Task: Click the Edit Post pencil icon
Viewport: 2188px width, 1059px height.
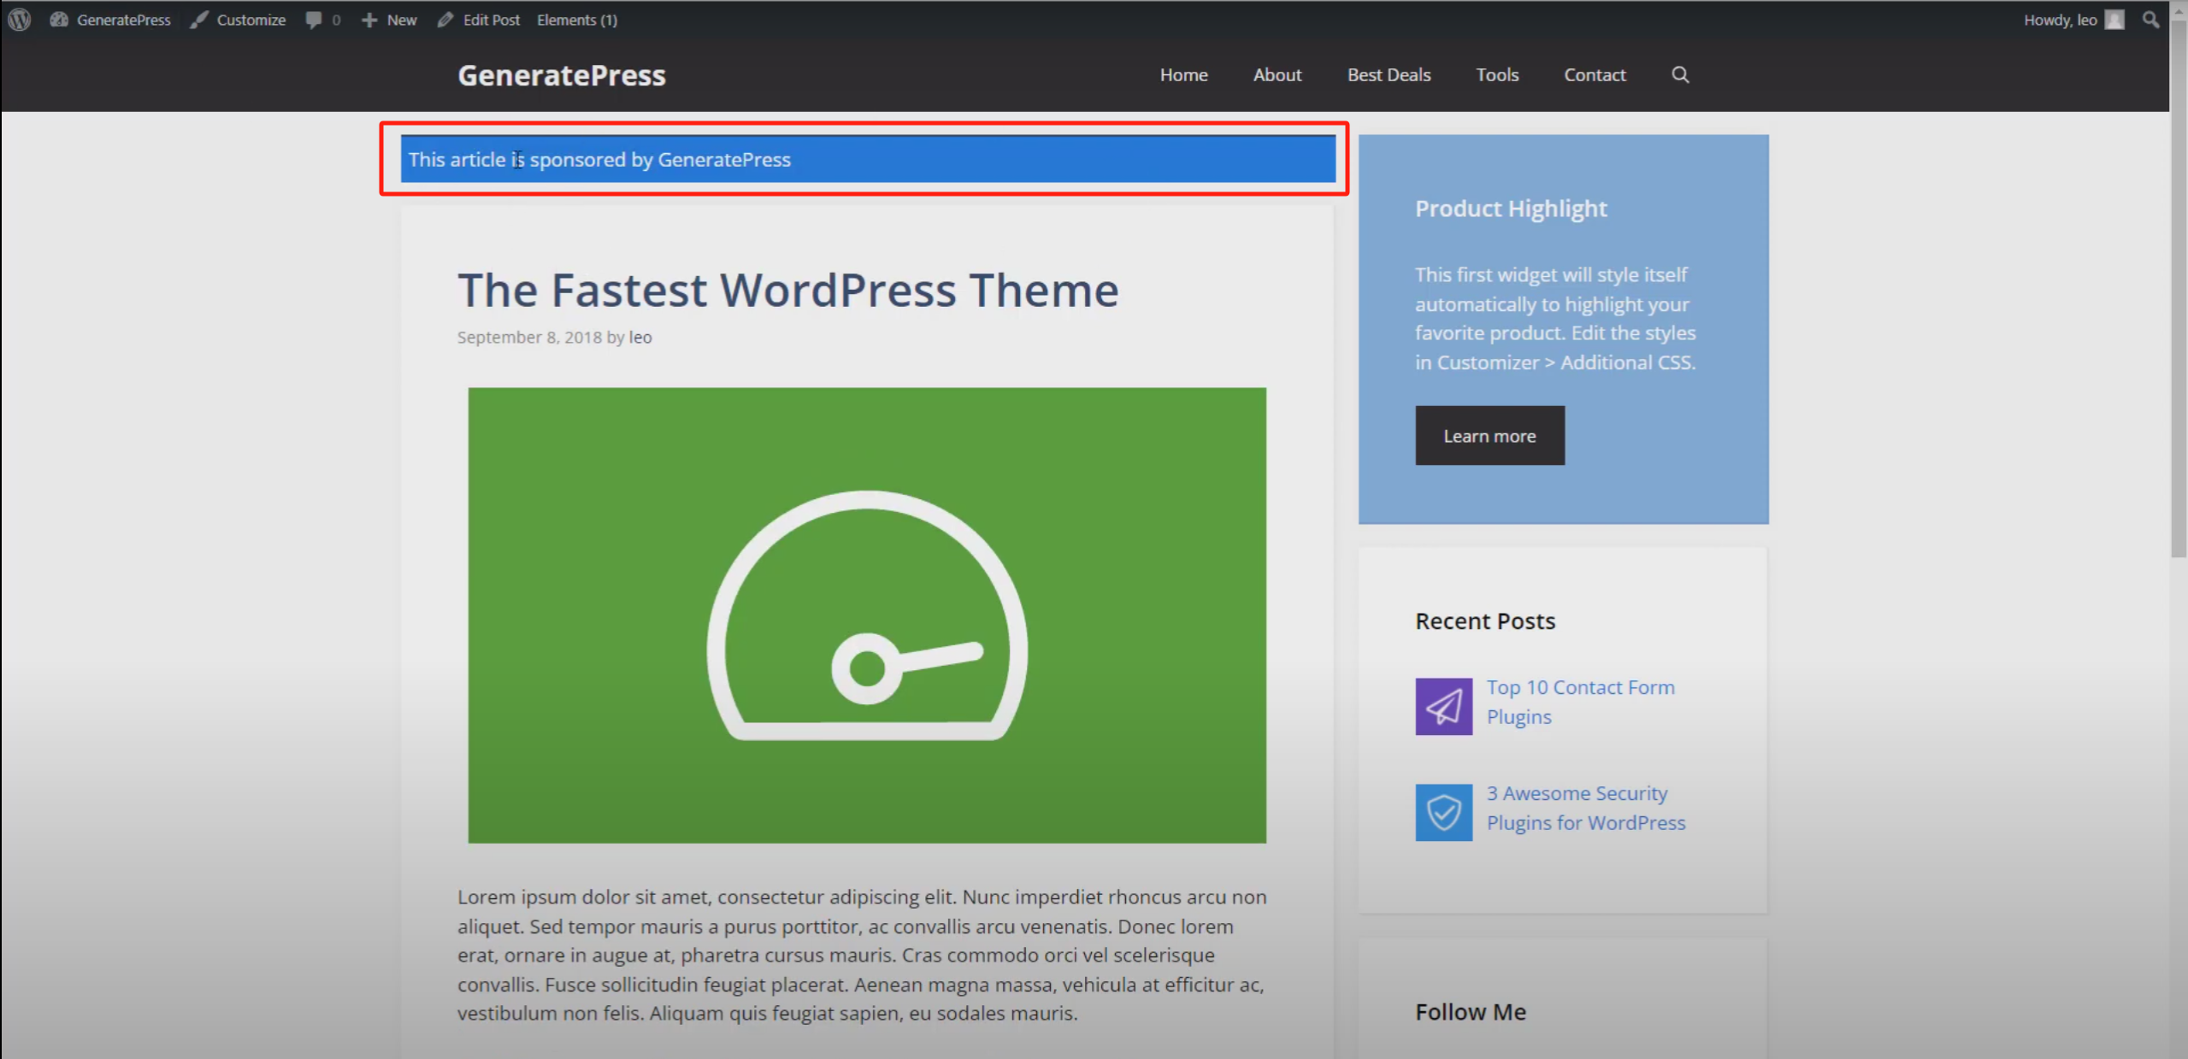Action: pyautogui.click(x=446, y=19)
